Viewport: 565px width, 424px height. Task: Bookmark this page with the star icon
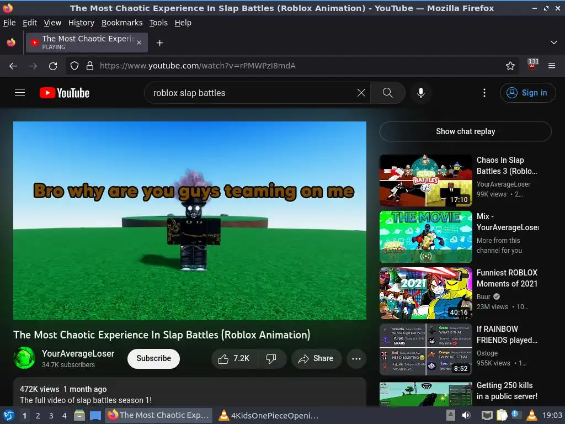pos(510,66)
